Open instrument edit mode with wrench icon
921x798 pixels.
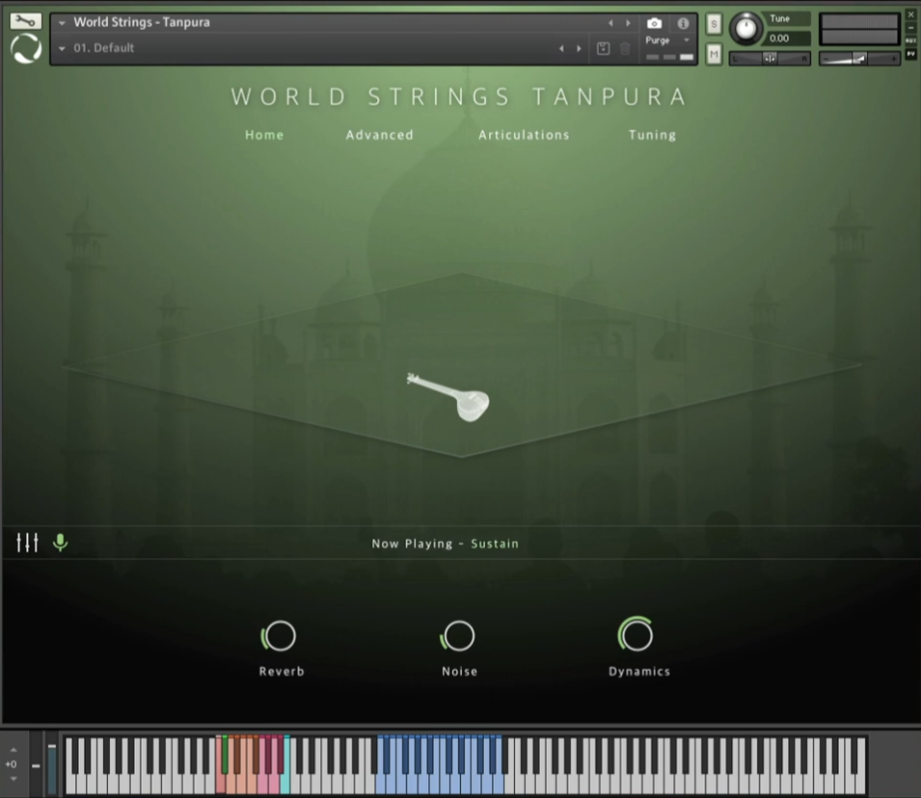click(25, 20)
